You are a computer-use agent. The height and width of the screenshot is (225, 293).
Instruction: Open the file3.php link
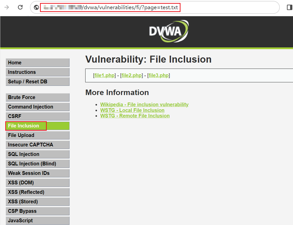coord(159,76)
